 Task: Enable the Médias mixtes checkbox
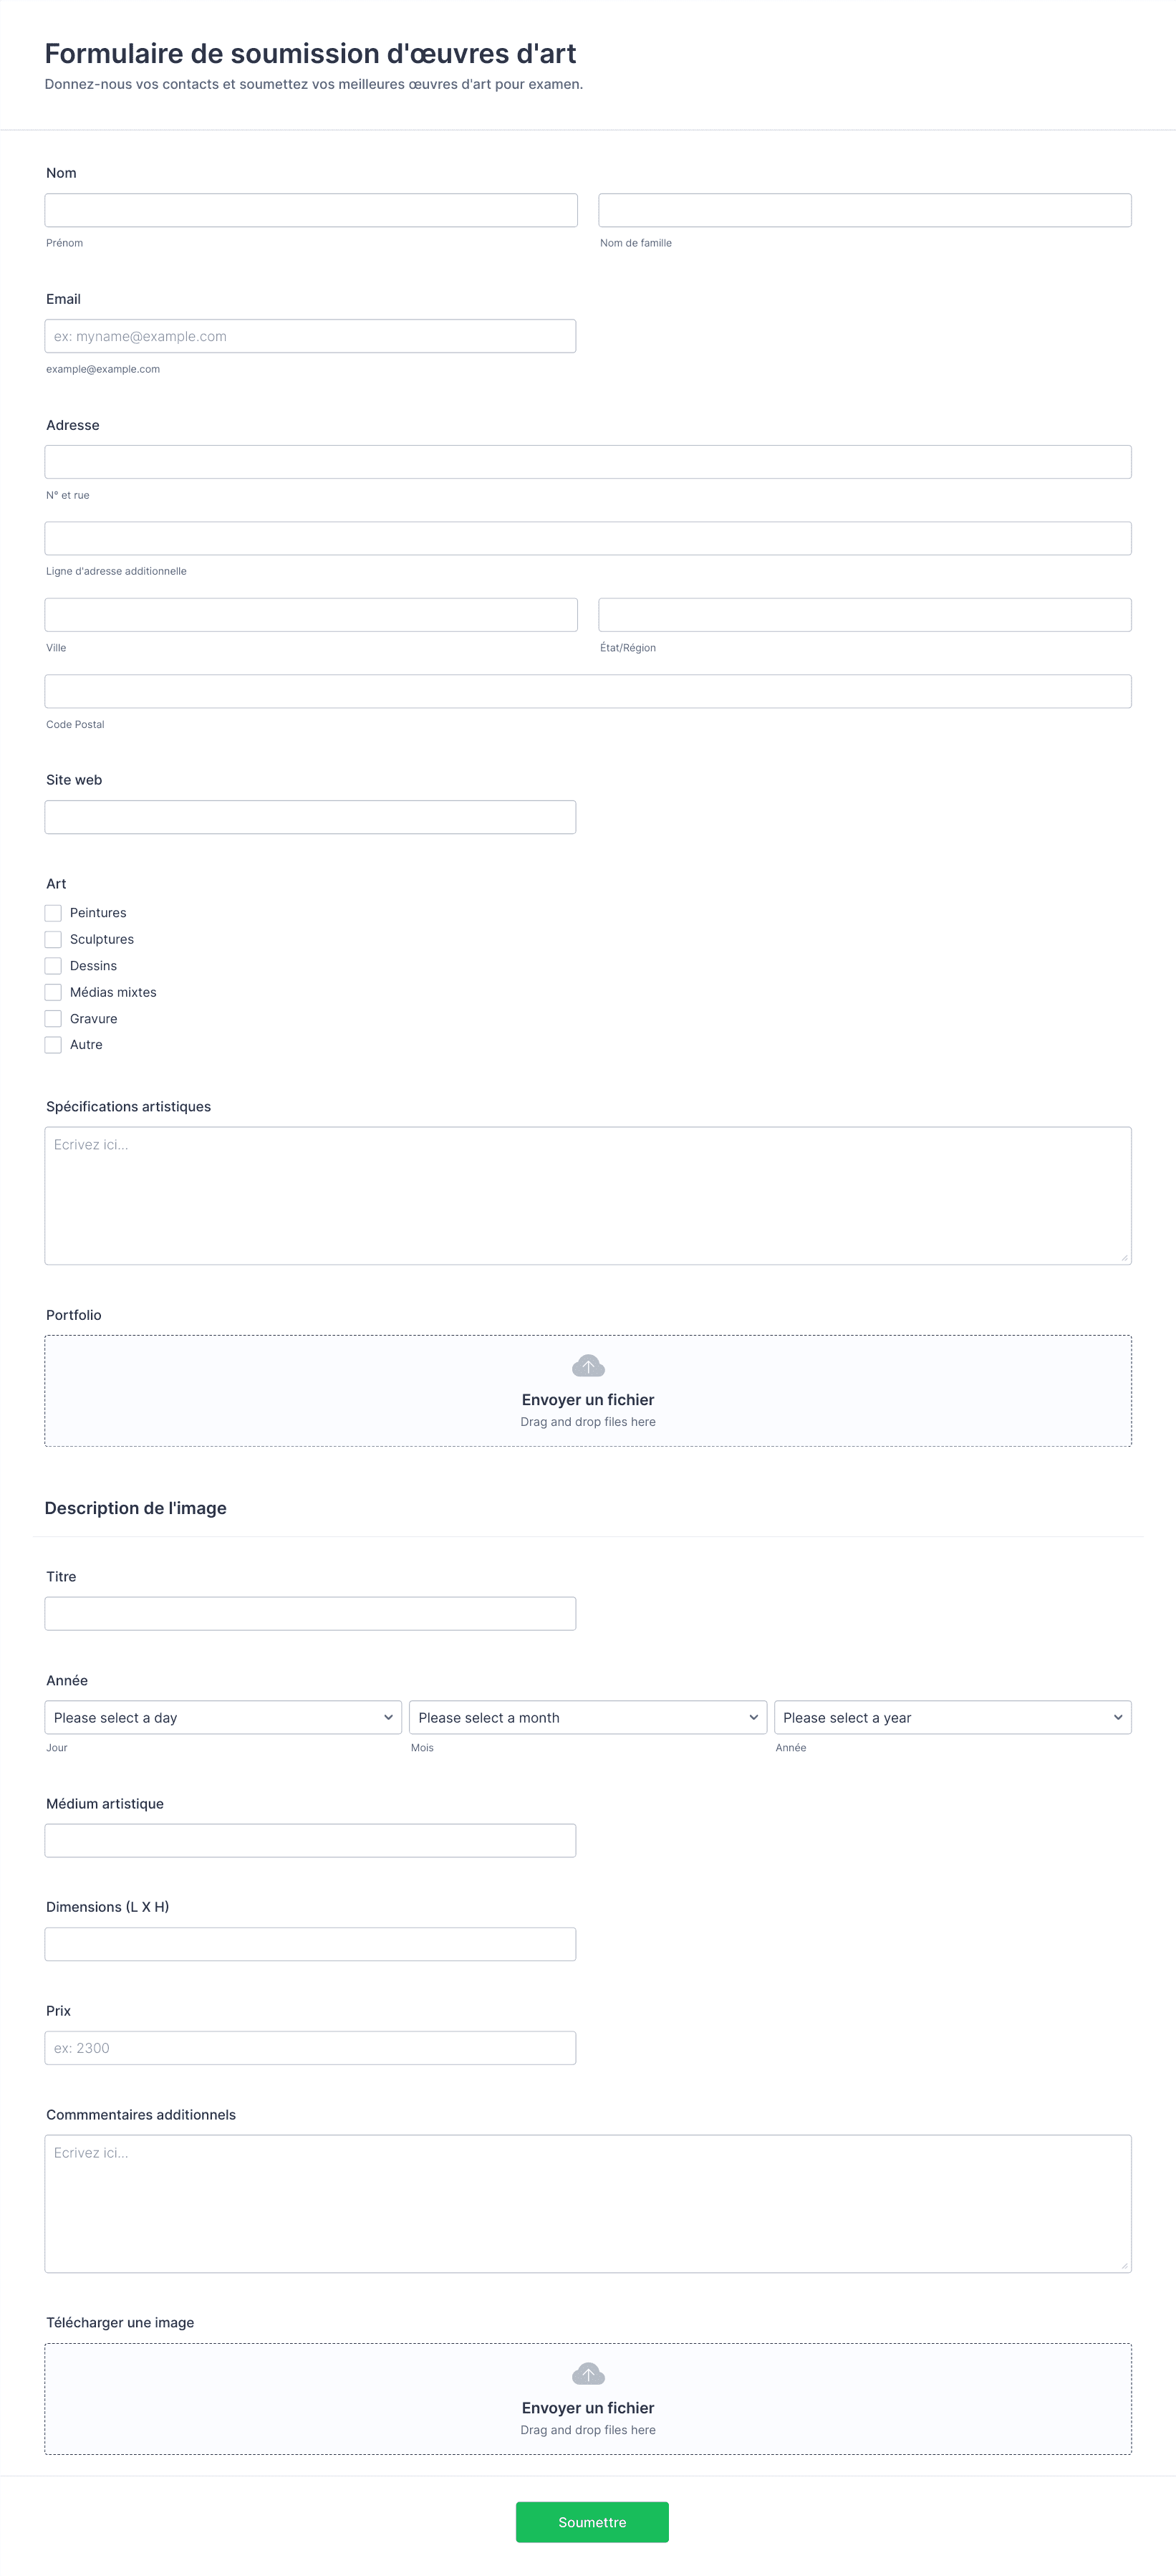[53, 992]
